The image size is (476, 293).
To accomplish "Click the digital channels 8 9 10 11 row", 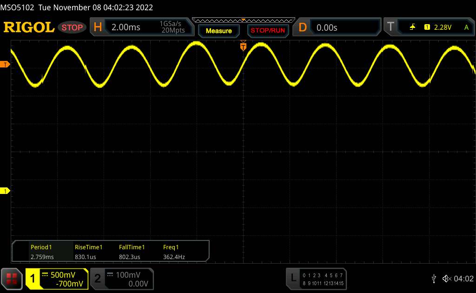I will click(312, 283).
